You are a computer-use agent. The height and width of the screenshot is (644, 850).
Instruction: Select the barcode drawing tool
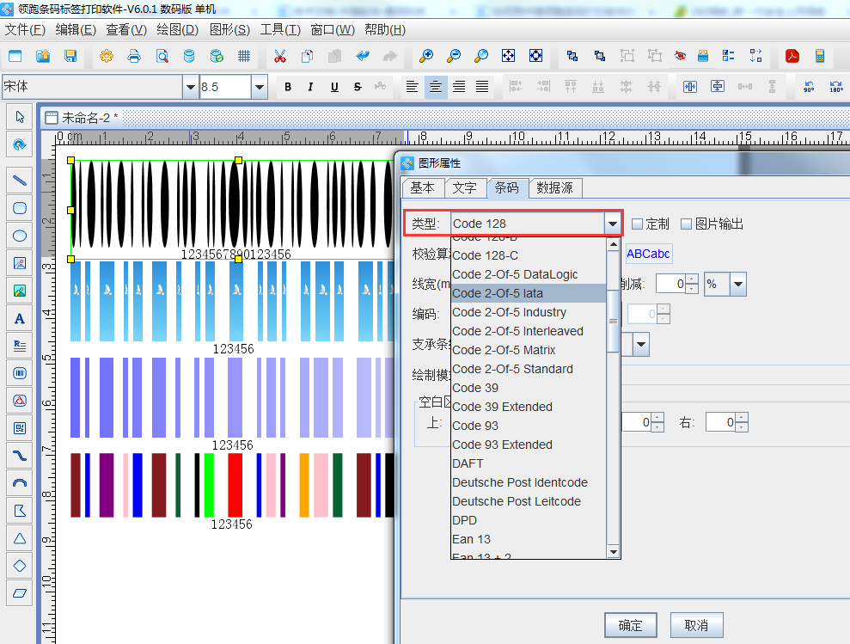click(x=20, y=373)
